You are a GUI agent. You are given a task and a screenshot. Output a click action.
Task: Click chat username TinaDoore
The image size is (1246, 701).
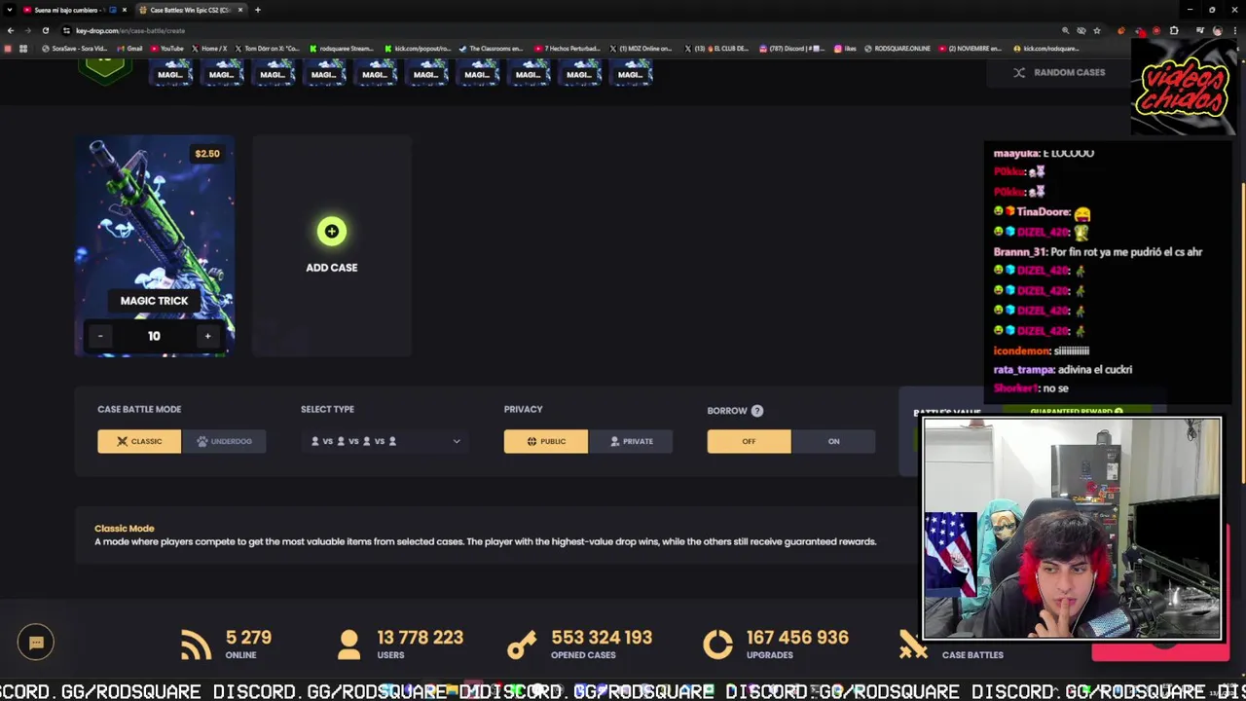pyautogui.click(x=1043, y=212)
